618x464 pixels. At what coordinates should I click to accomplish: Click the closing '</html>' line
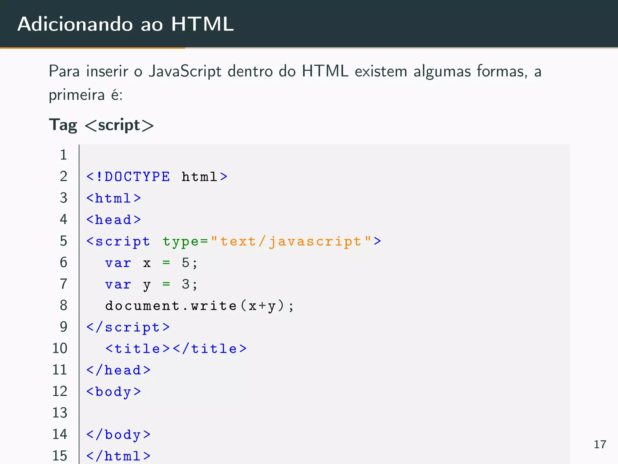click(x=118, y=456)
